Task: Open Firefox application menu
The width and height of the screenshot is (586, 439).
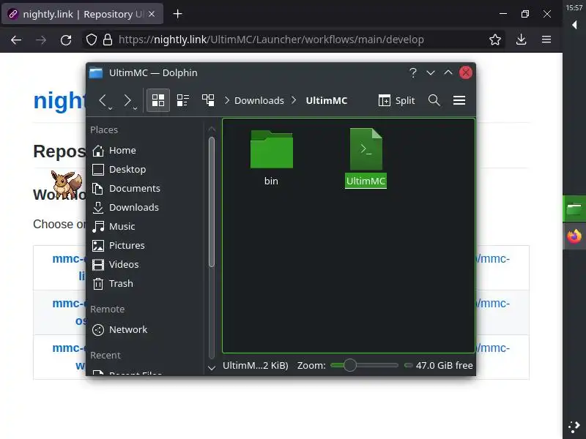Action: coord(546,40)
